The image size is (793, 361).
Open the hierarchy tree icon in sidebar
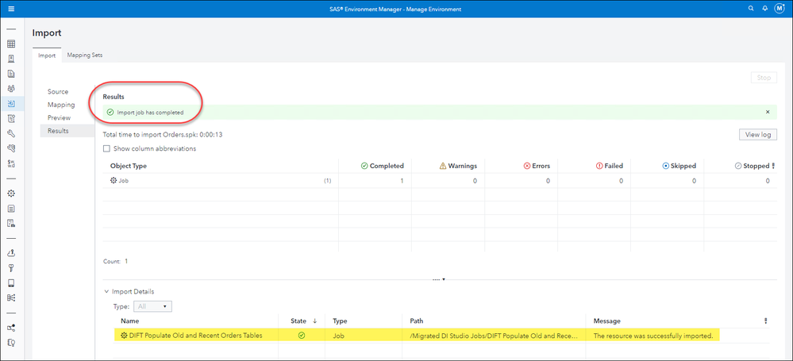click(x=11, y=298)
